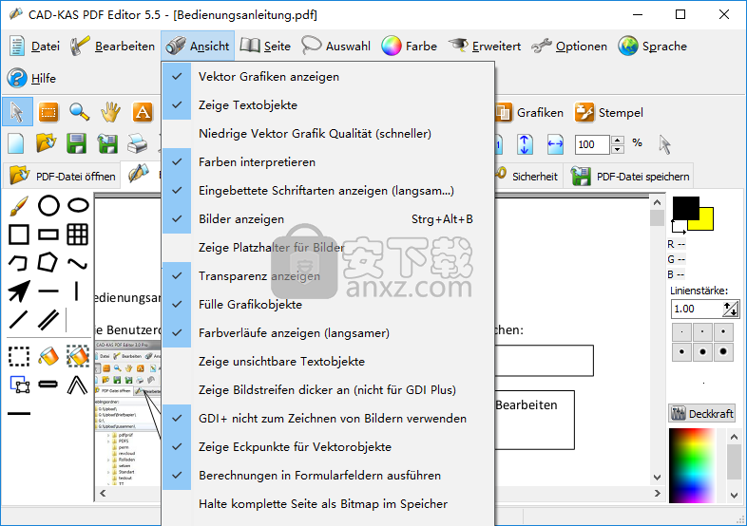Open file with the folder icon
Viewport: 747px width, 526px height.
[x=47, y=143]
